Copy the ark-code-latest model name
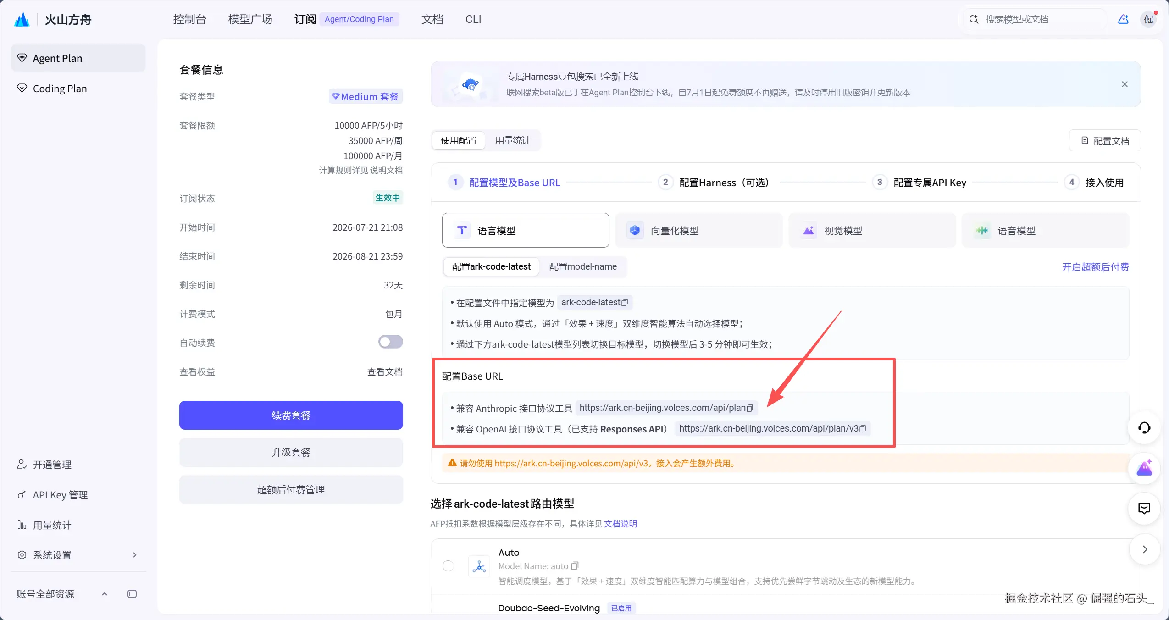The height and width of the screenshot is (620, 1169). tap(624, 303)
